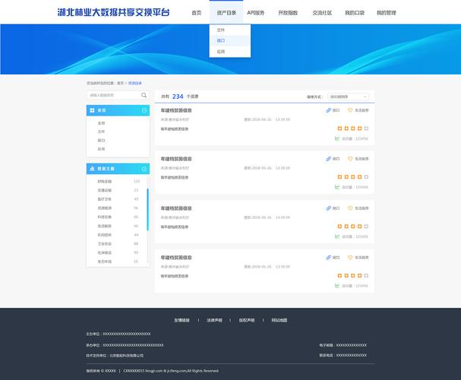The width and height of the screenshot is (461, 380).
Task: Select the 工业农业 data theme
Action: [104, 243]
